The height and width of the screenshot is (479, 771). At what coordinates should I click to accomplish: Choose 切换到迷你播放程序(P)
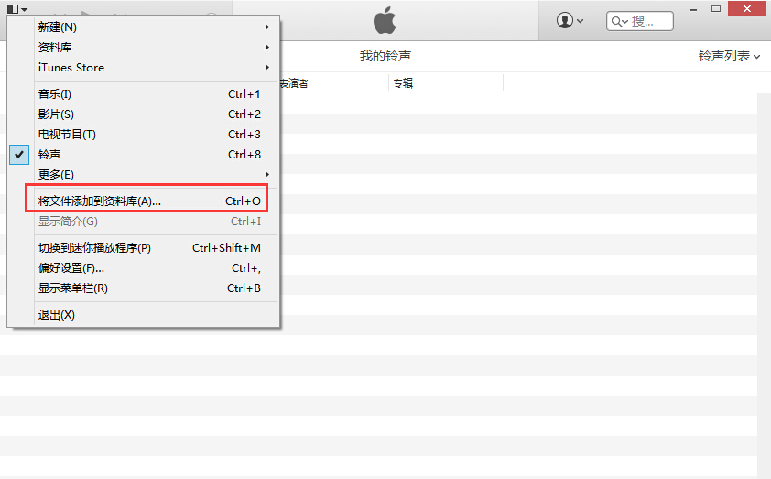coord(154,248)
